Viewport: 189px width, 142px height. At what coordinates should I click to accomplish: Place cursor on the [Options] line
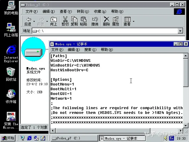tap(61, 80)
